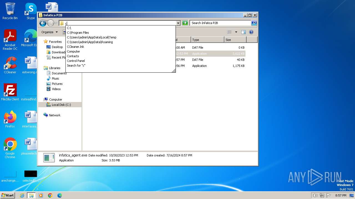Pick the AppData\Local\Temp suggestion

click(x=121, y=37)
